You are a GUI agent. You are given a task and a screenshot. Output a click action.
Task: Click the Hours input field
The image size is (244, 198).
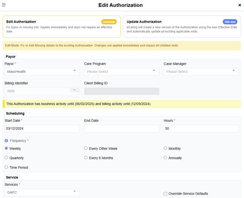(201, 129)
